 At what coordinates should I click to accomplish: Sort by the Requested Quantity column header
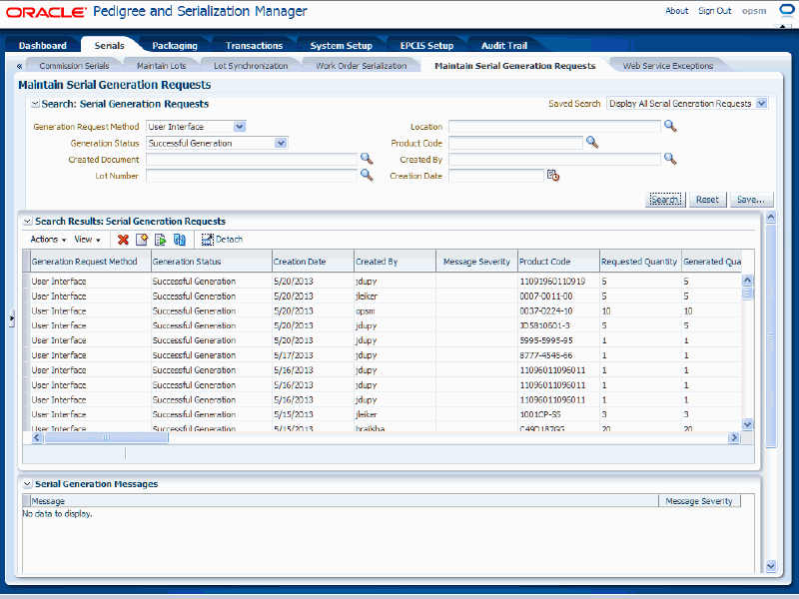(x=640, y=262)
